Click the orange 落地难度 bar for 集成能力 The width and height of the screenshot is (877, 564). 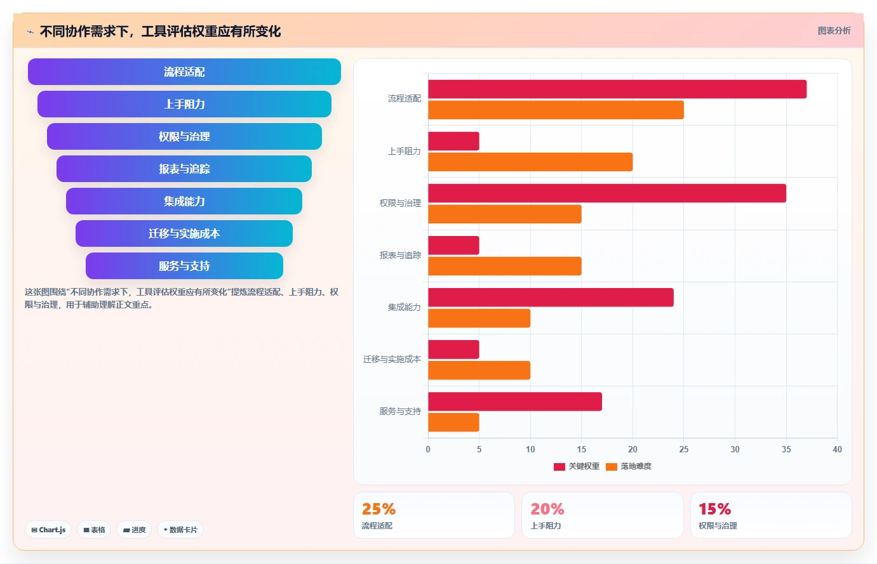pos(479,318)
